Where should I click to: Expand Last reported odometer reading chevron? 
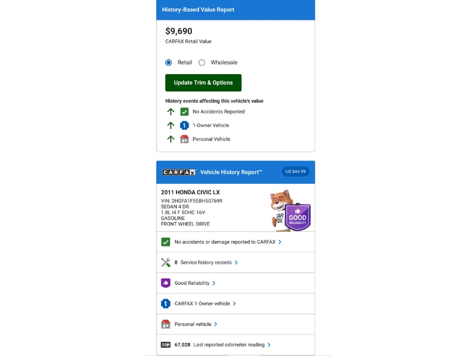[269, 345]
